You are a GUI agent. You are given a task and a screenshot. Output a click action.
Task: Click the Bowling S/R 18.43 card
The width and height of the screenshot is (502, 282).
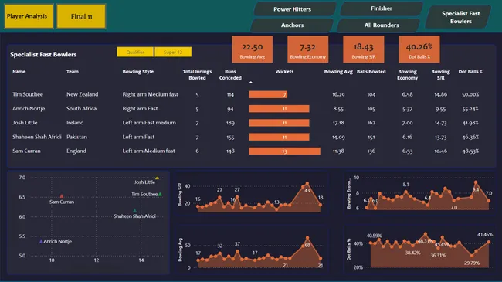click(364, 49)
